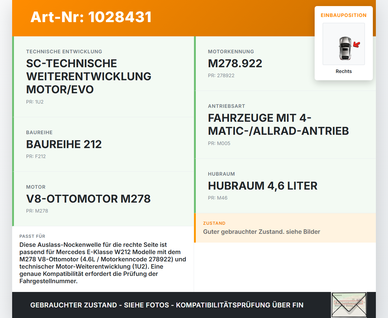Click the PR: M278 code

point(37,211)
